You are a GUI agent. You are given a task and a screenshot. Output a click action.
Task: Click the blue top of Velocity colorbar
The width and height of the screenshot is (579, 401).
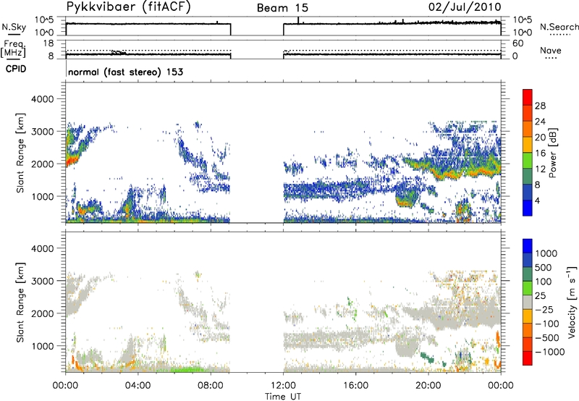coord(528,246)
